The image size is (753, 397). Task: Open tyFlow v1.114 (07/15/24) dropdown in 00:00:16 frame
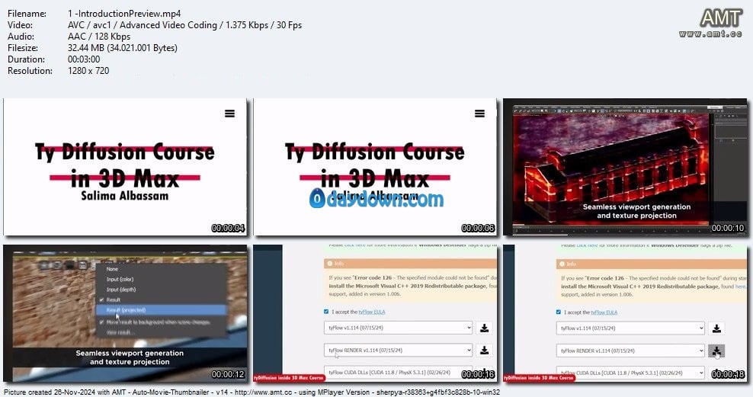(398, 328)
